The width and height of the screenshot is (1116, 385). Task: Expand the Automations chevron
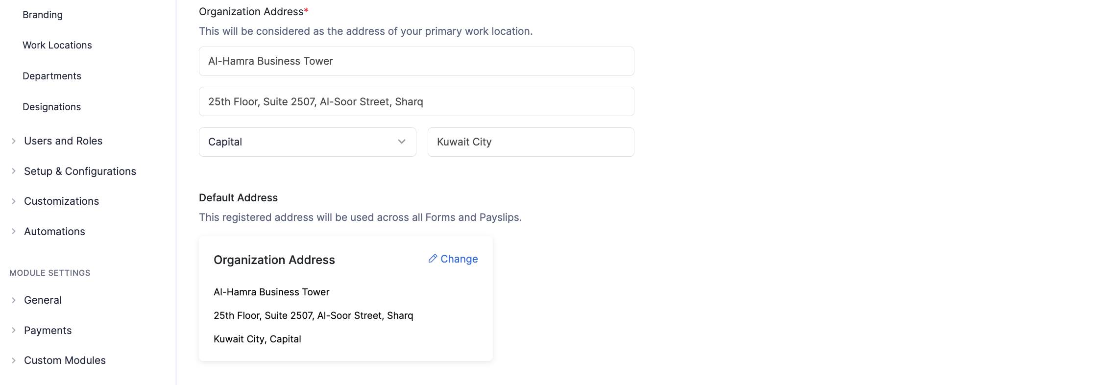pos(14,232)
